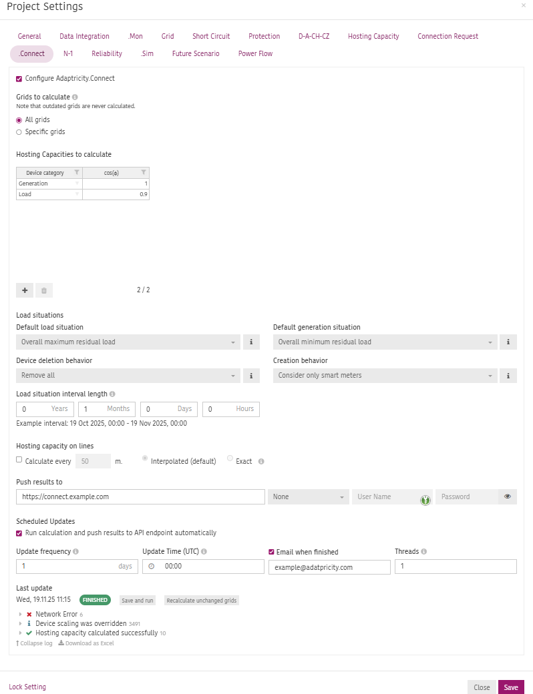Open the info icon beside Default load situation
The image size is (533, 694).
(251, 342)
